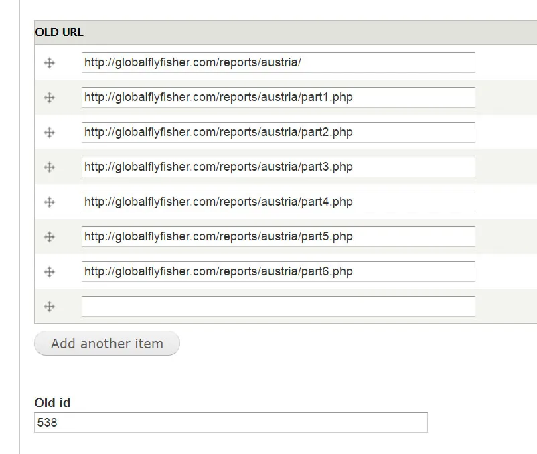This screenshot has height=454, width=537.
Task: Click drag handle for the part1.php row
Action: tap(49, 98)
